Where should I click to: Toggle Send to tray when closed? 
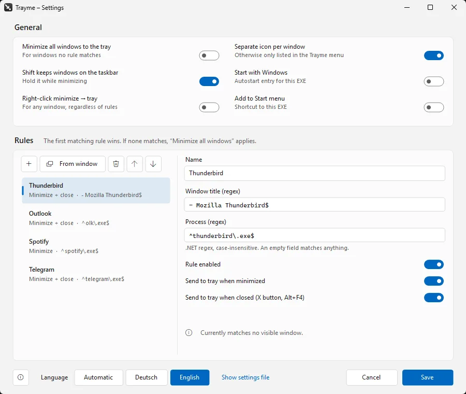tap(433, 298)
